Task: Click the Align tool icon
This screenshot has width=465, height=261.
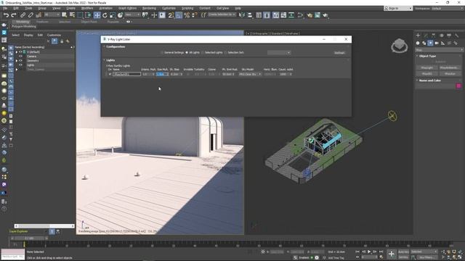Action: click(250, 15)
